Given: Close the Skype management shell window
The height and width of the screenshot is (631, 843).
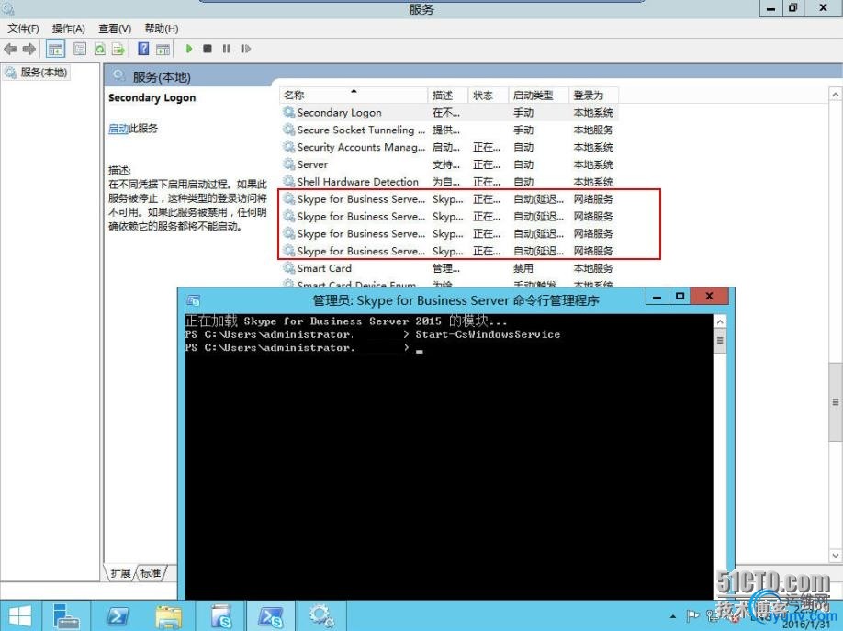Looking at the screenshot, I should 710,297.
